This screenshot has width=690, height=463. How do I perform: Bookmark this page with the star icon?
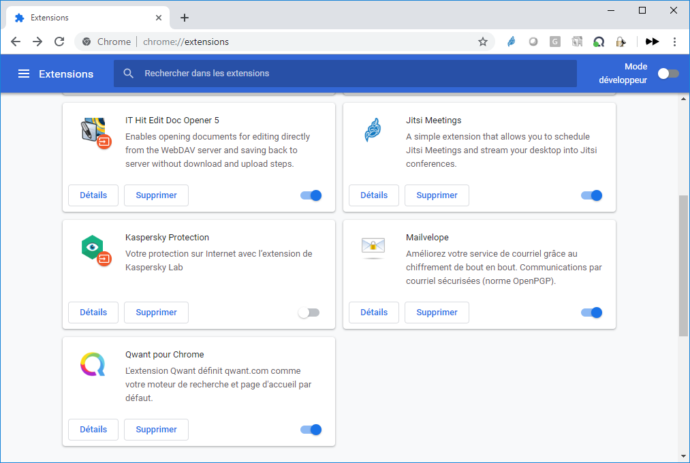(x=483, y=42)
